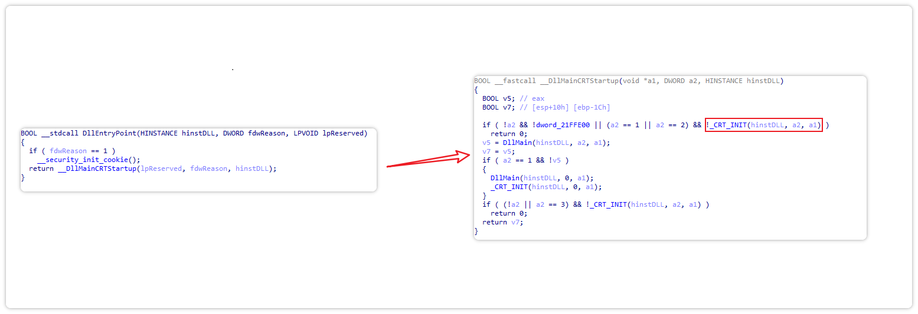Click the v5 = DllMain assignment line

(x=546, y=143)
